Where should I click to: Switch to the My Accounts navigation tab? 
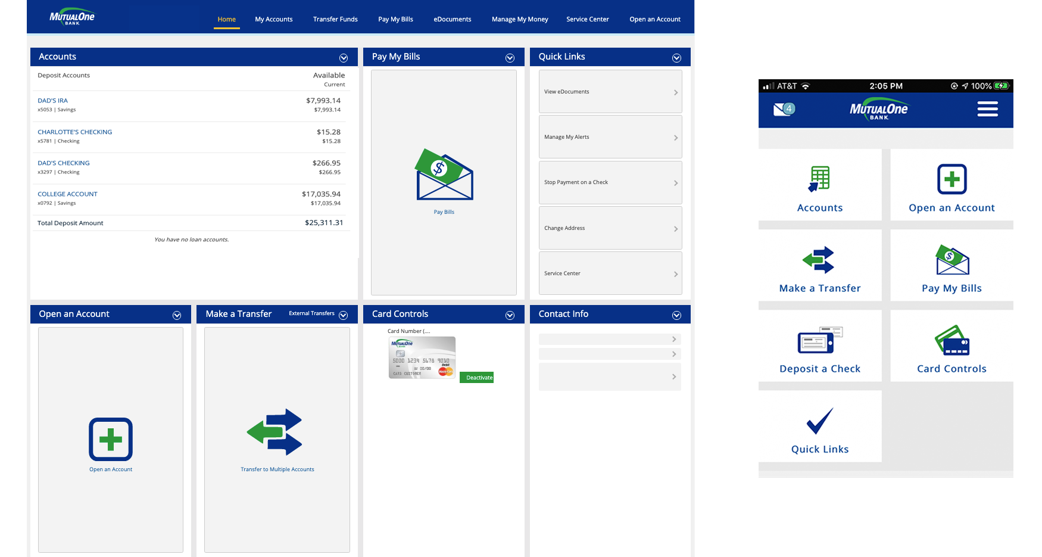coord(273,19)
